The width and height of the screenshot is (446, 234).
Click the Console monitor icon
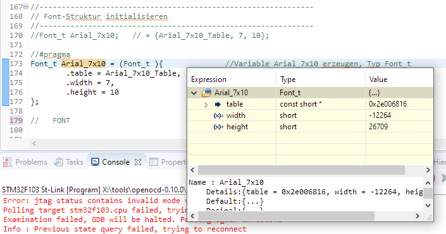(x=95, y=162)
